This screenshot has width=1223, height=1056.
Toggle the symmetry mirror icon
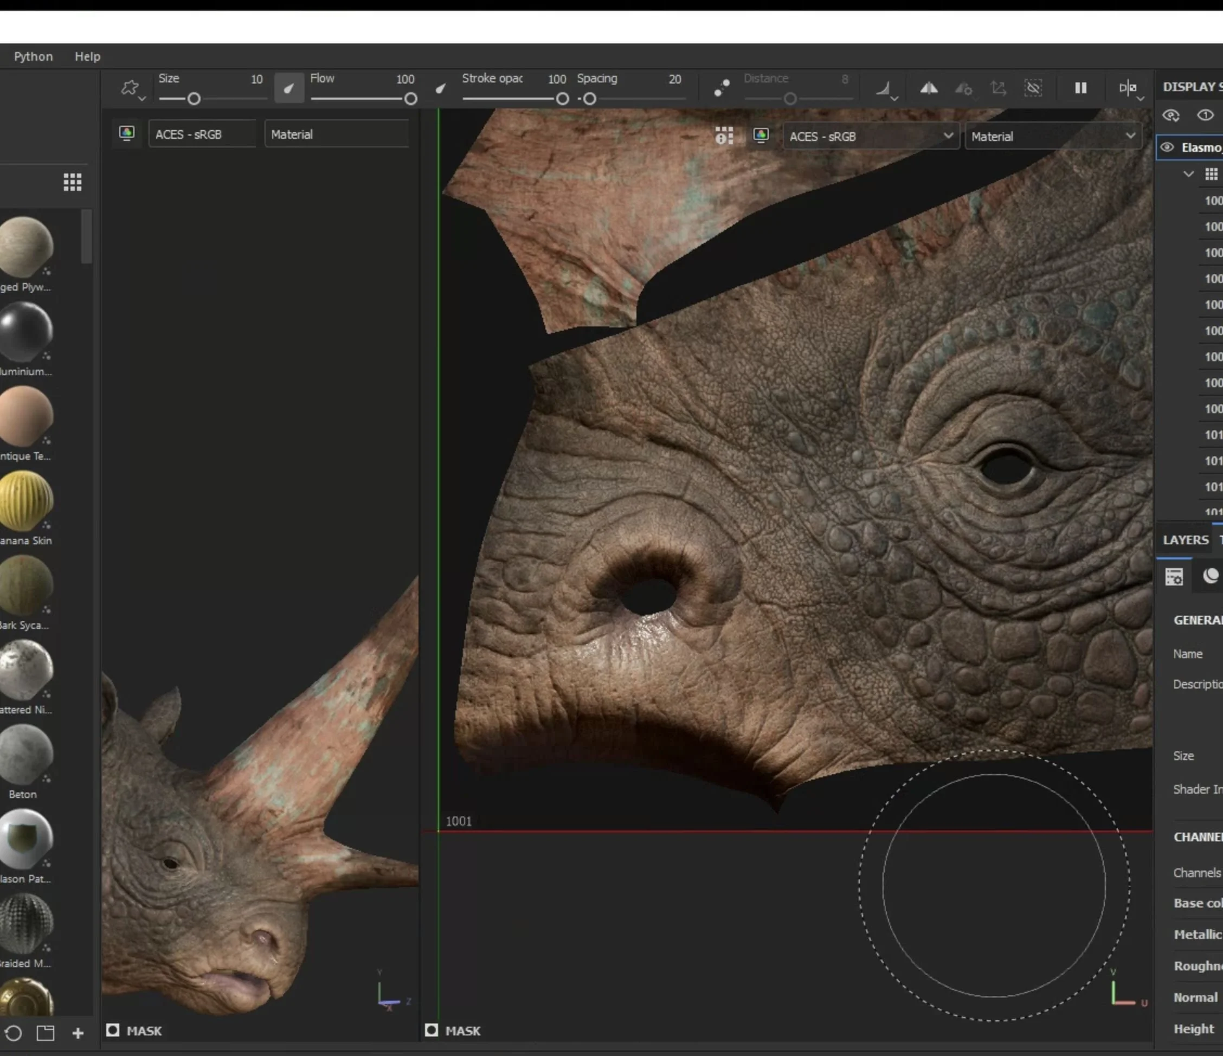(x=929, y=88)
